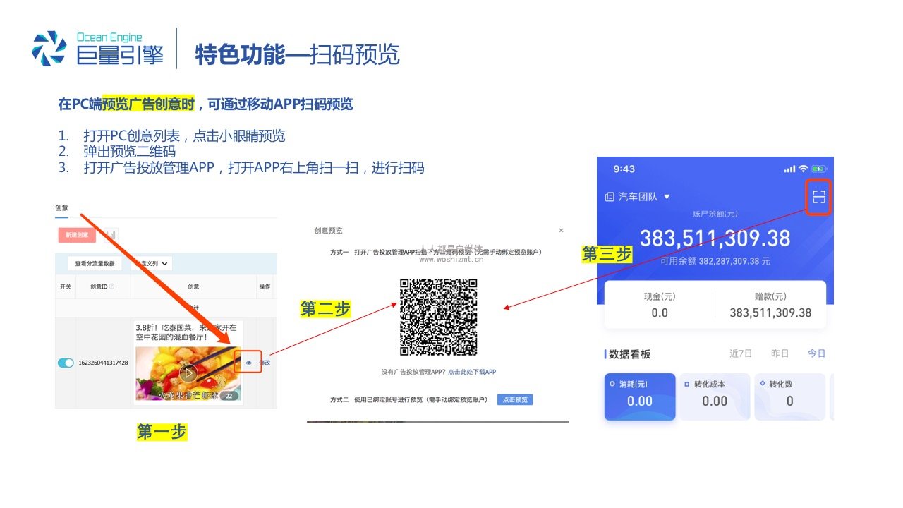Image resolution: width=903 pixels, height=508 pixels.
Task: Click the QR code in preview dialog
Action: click(x=438, y=317)
